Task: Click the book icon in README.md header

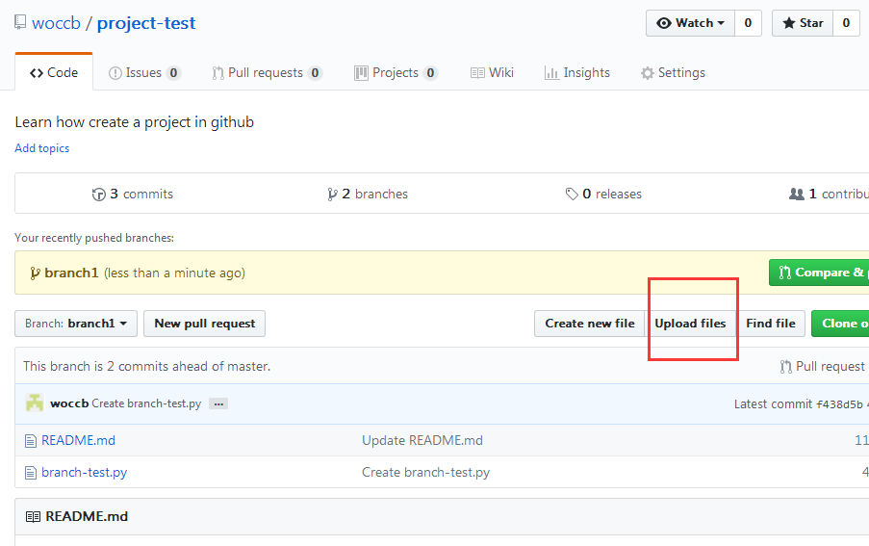Action: (33, 516)
